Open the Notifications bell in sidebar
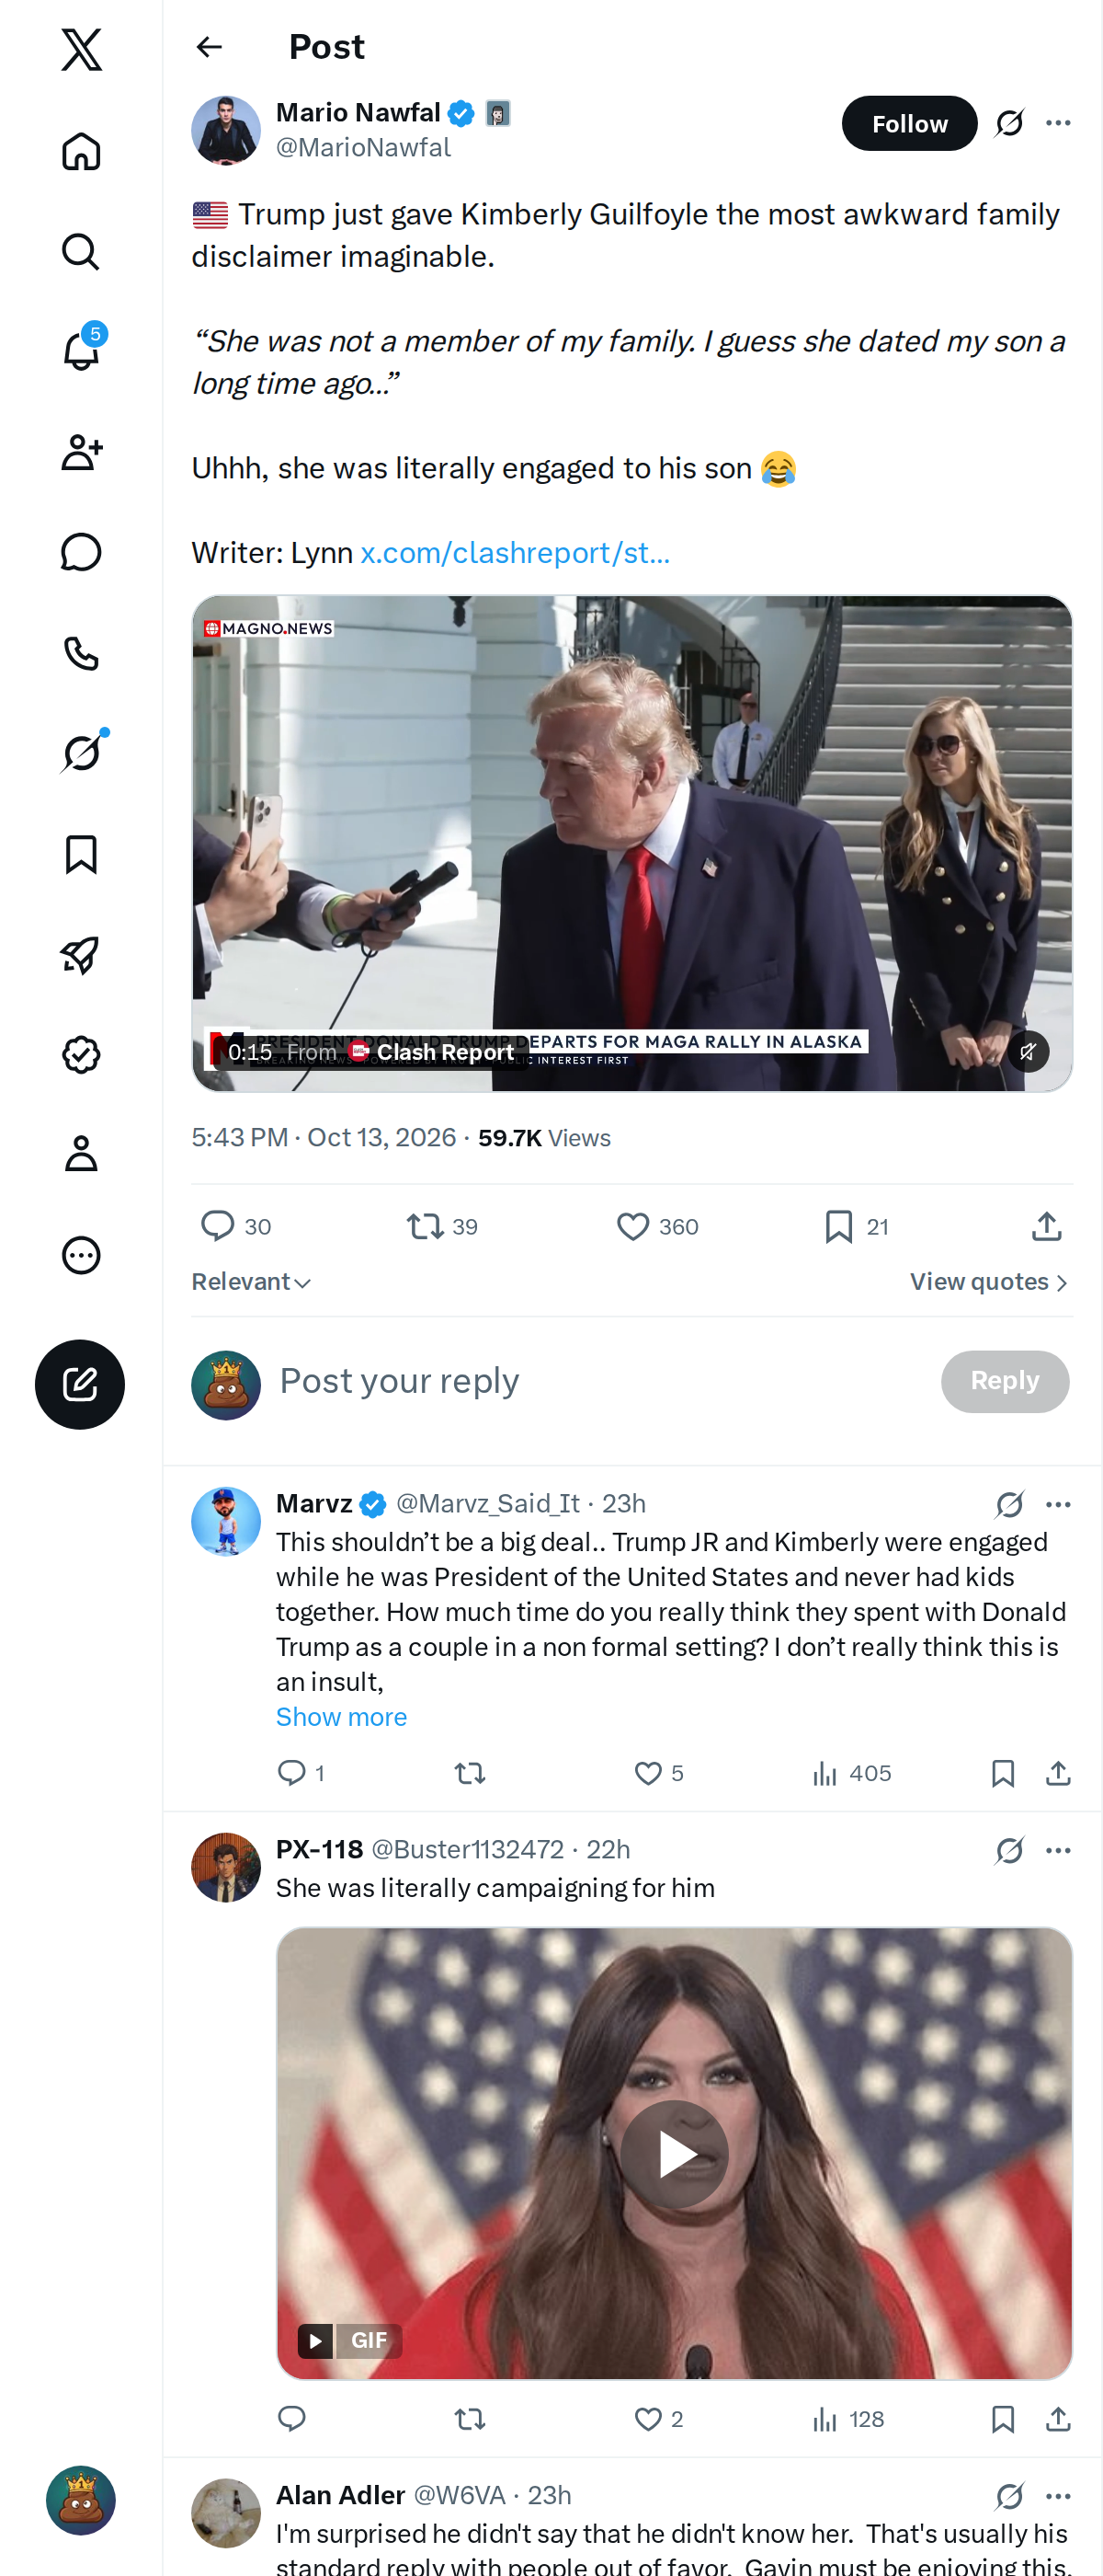The image size is (1103, 2576). (81, 351)
